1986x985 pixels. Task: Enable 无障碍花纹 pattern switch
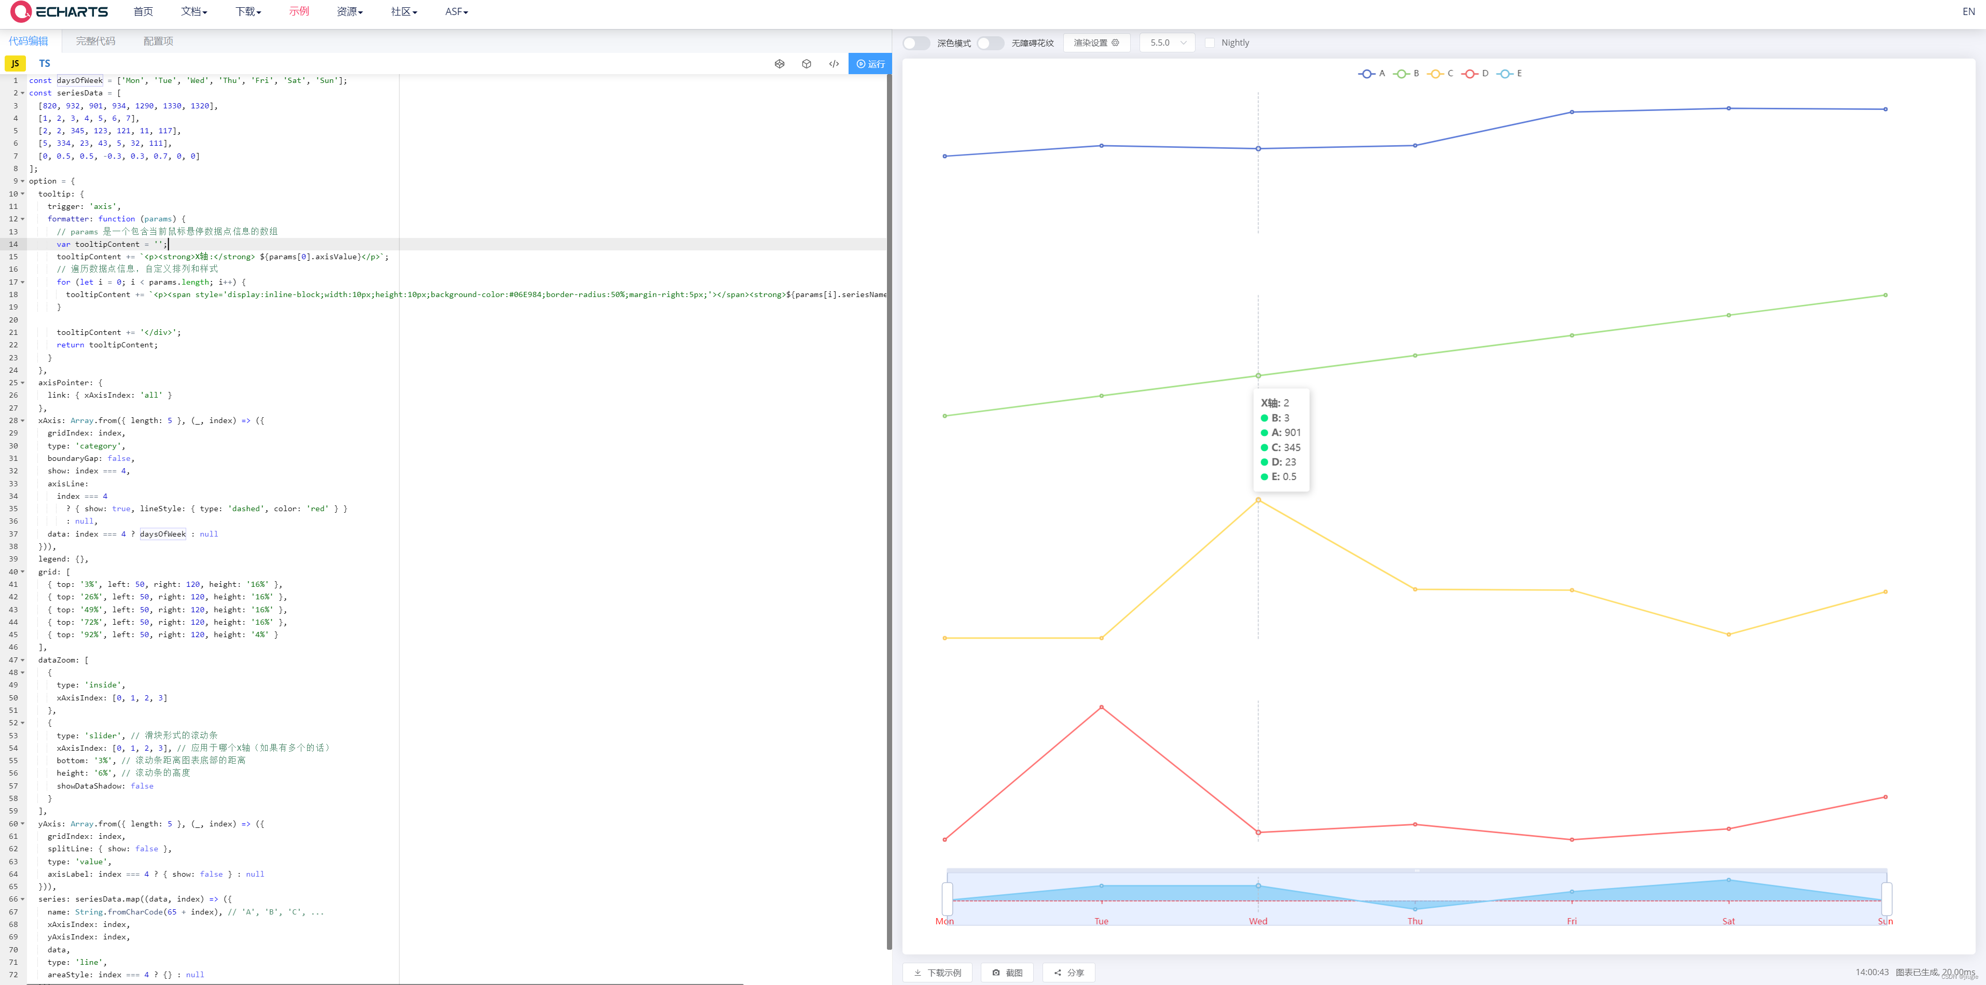pyautogui.click(x=990, y=43)
